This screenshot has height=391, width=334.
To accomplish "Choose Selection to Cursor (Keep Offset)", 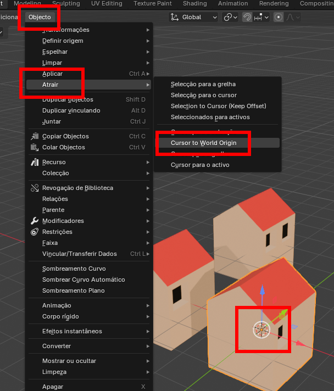I will click(218, 106).
